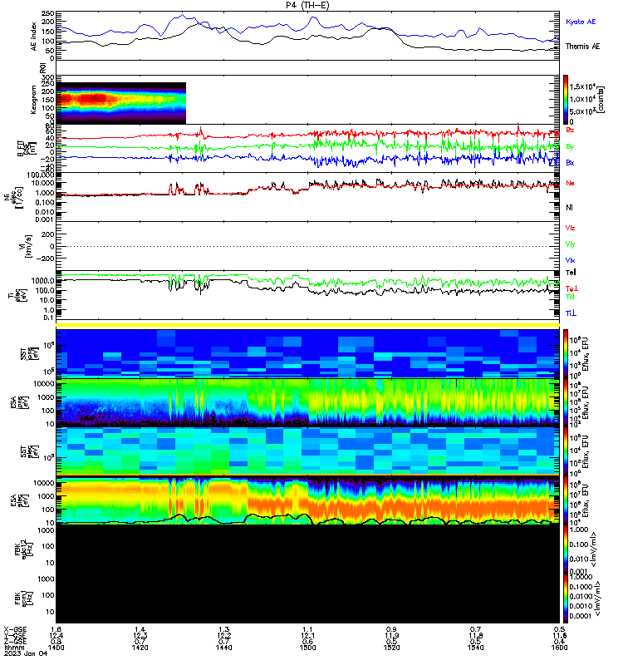The width and height of the screenshot is (623, 665).
Task: Click the '1440' time tick label
Action: pos(223,648)
